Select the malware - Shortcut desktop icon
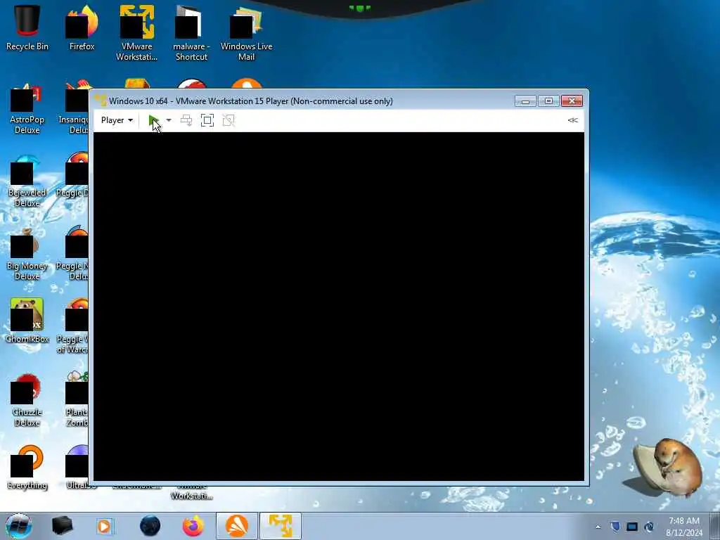The height and width of the screenshot is (540, 720). pyautogui.click(x=191, y=33)
